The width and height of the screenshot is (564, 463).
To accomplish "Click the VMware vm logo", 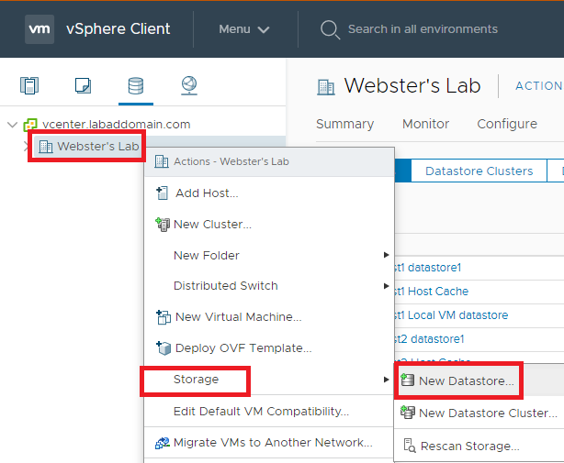I will 39,28.
